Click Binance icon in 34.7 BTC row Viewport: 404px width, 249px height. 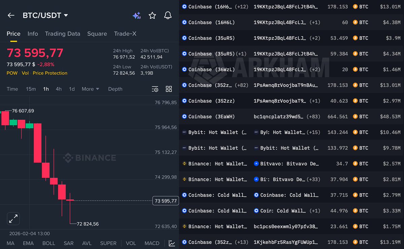tap(184, 164)
